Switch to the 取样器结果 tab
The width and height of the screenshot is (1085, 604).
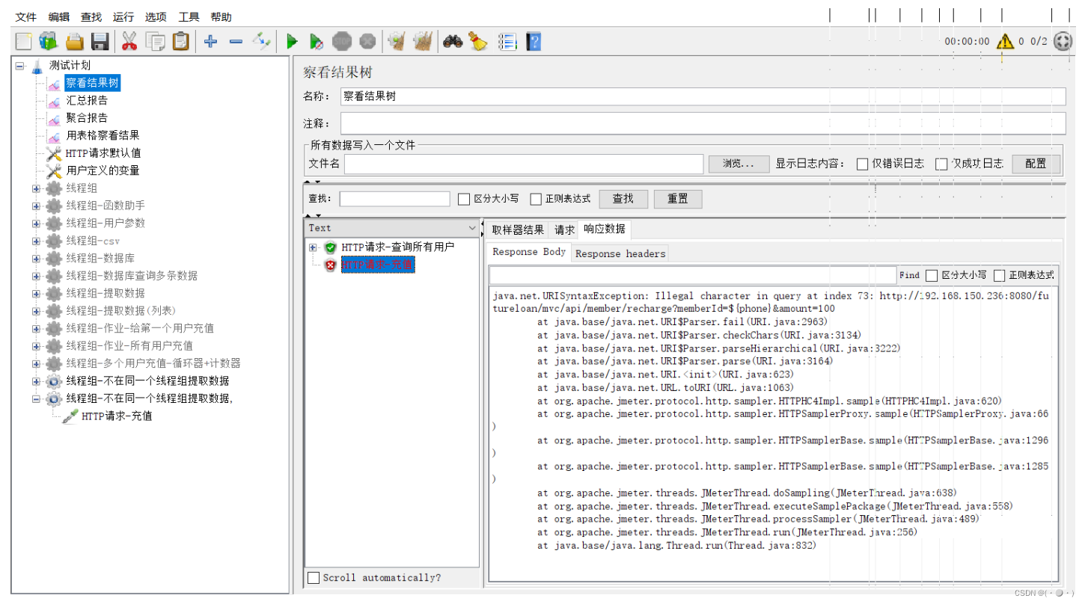pos(518,229)
